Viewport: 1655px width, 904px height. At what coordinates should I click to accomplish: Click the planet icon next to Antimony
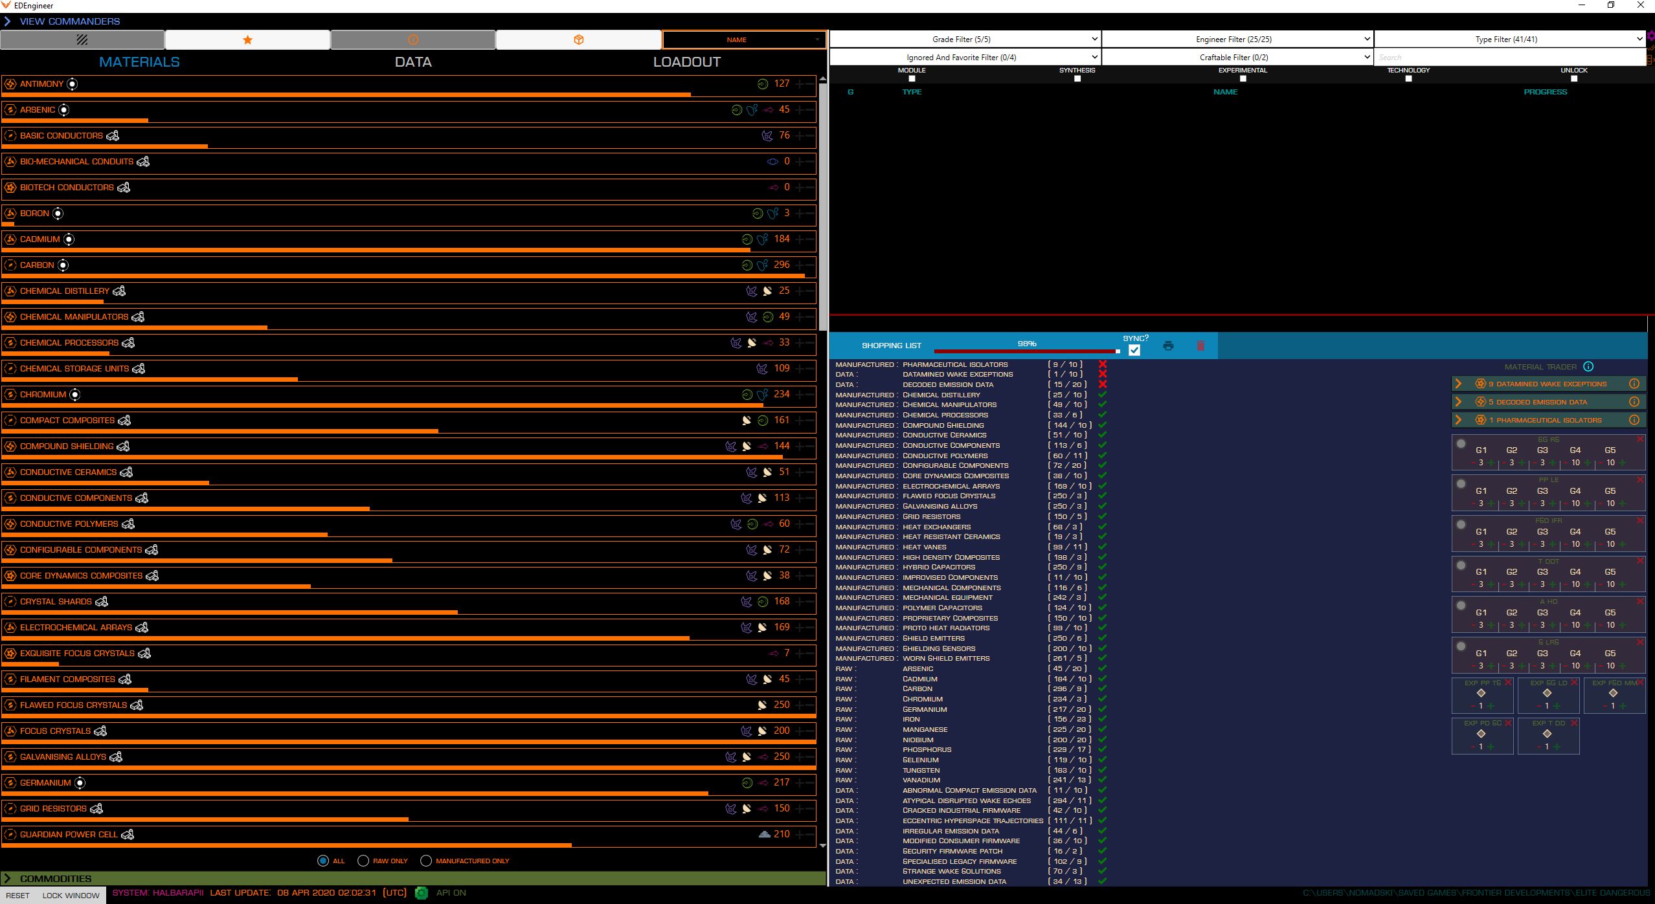73,84
